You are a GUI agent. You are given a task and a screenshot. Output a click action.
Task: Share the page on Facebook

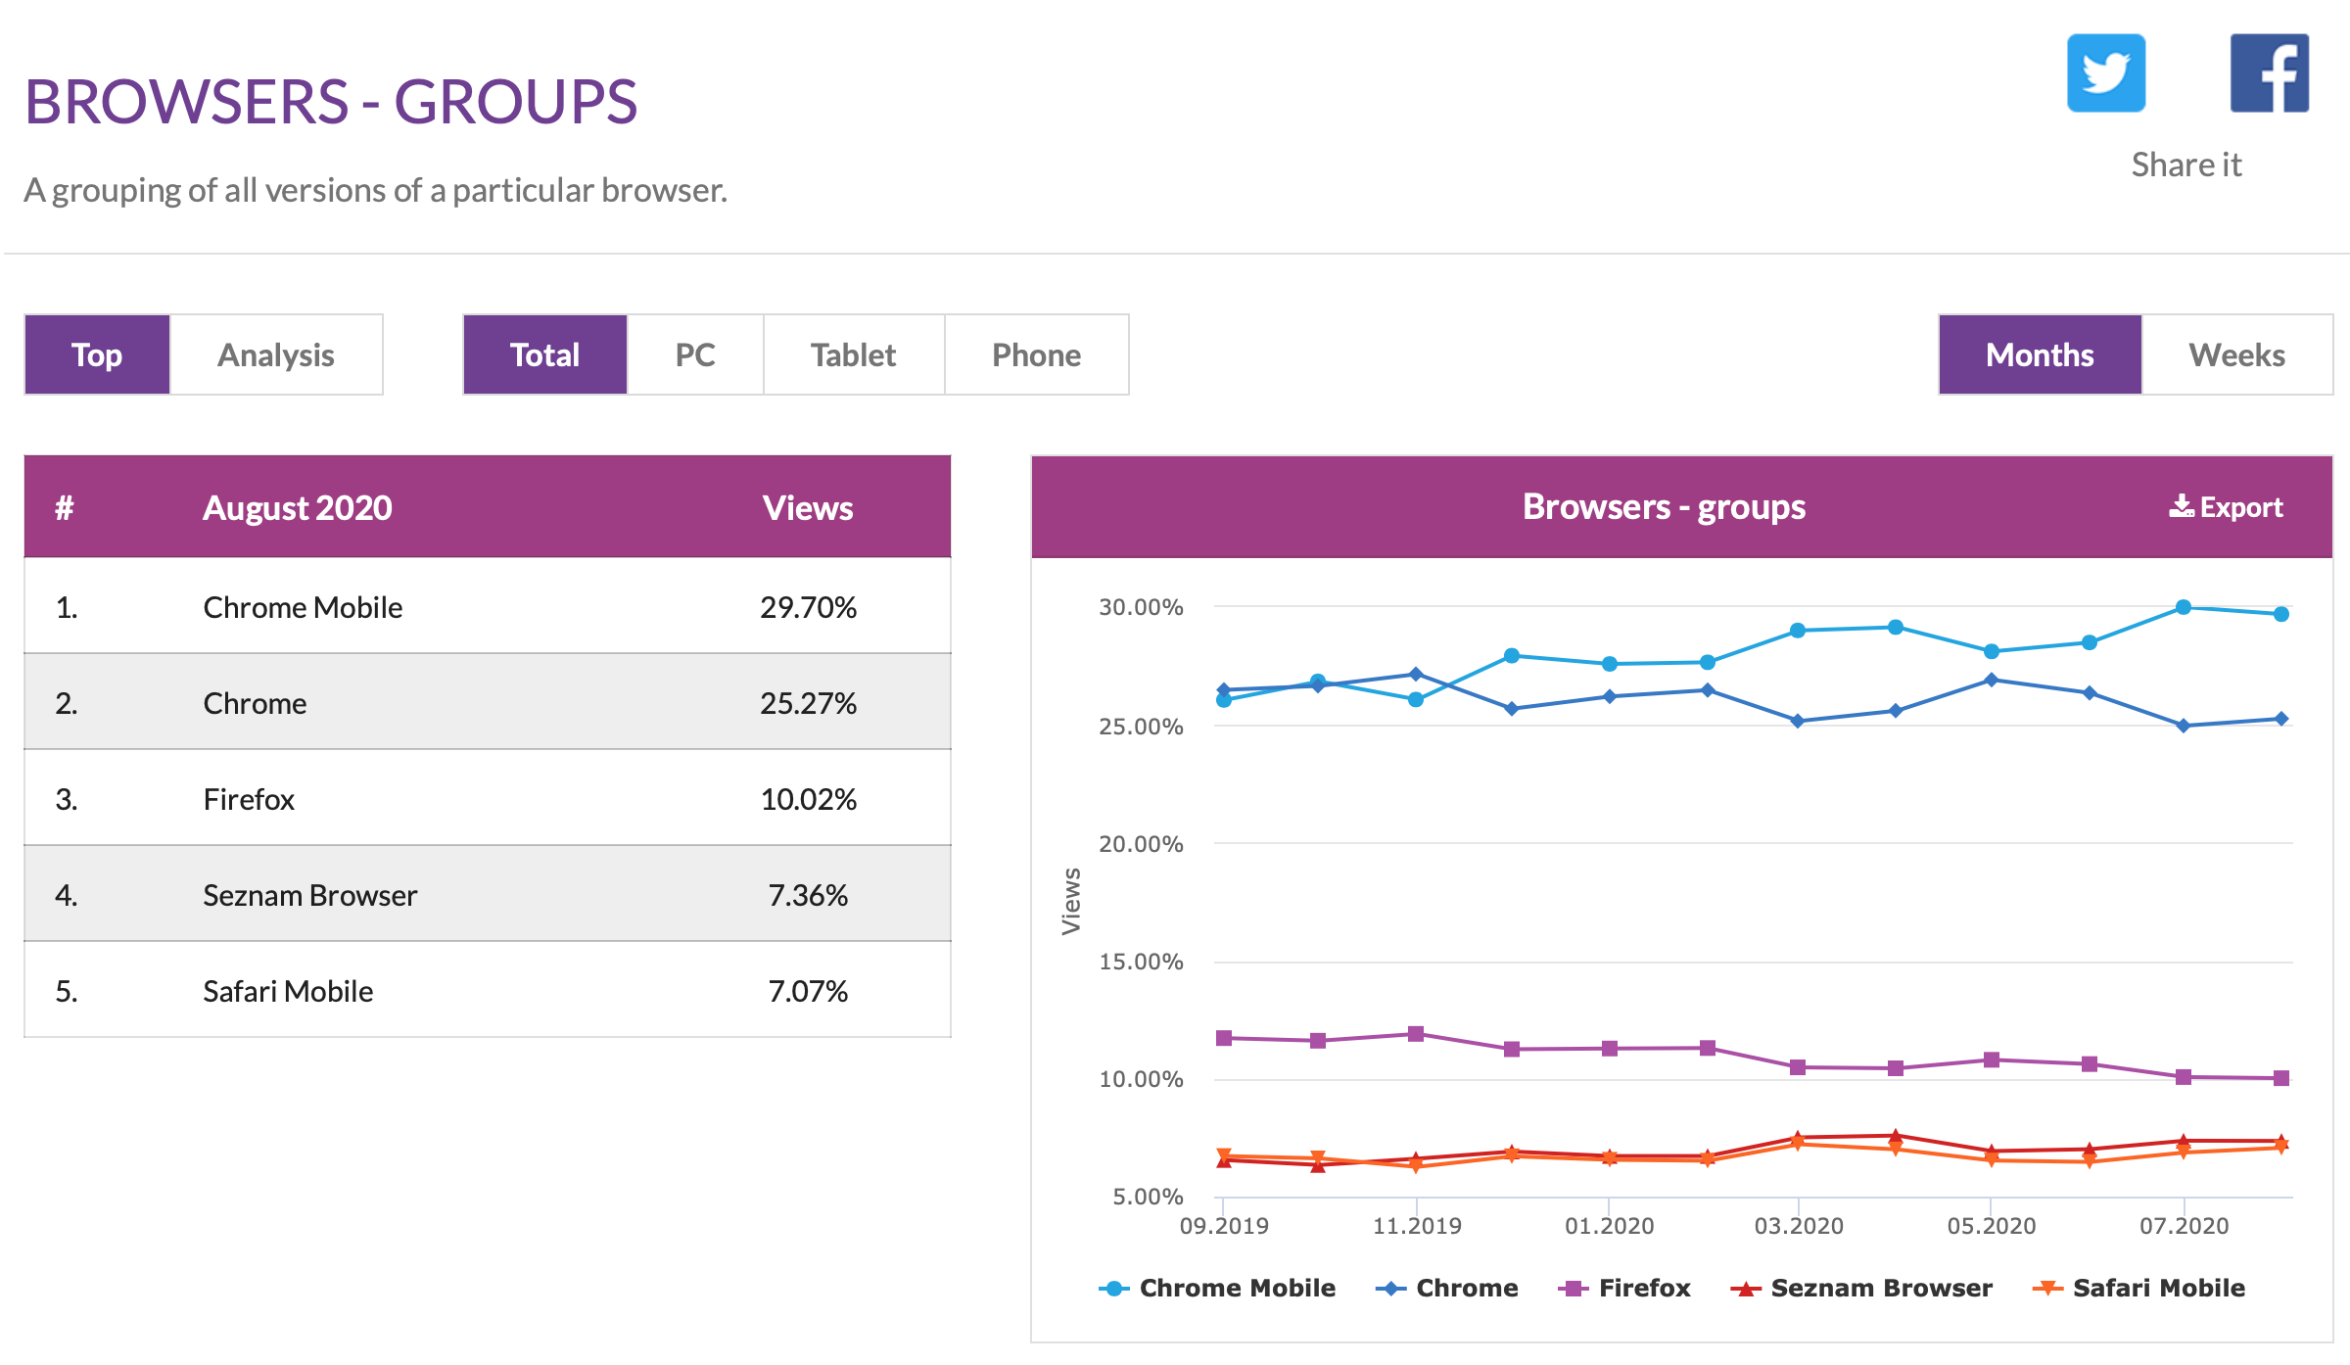[2269, 73]
